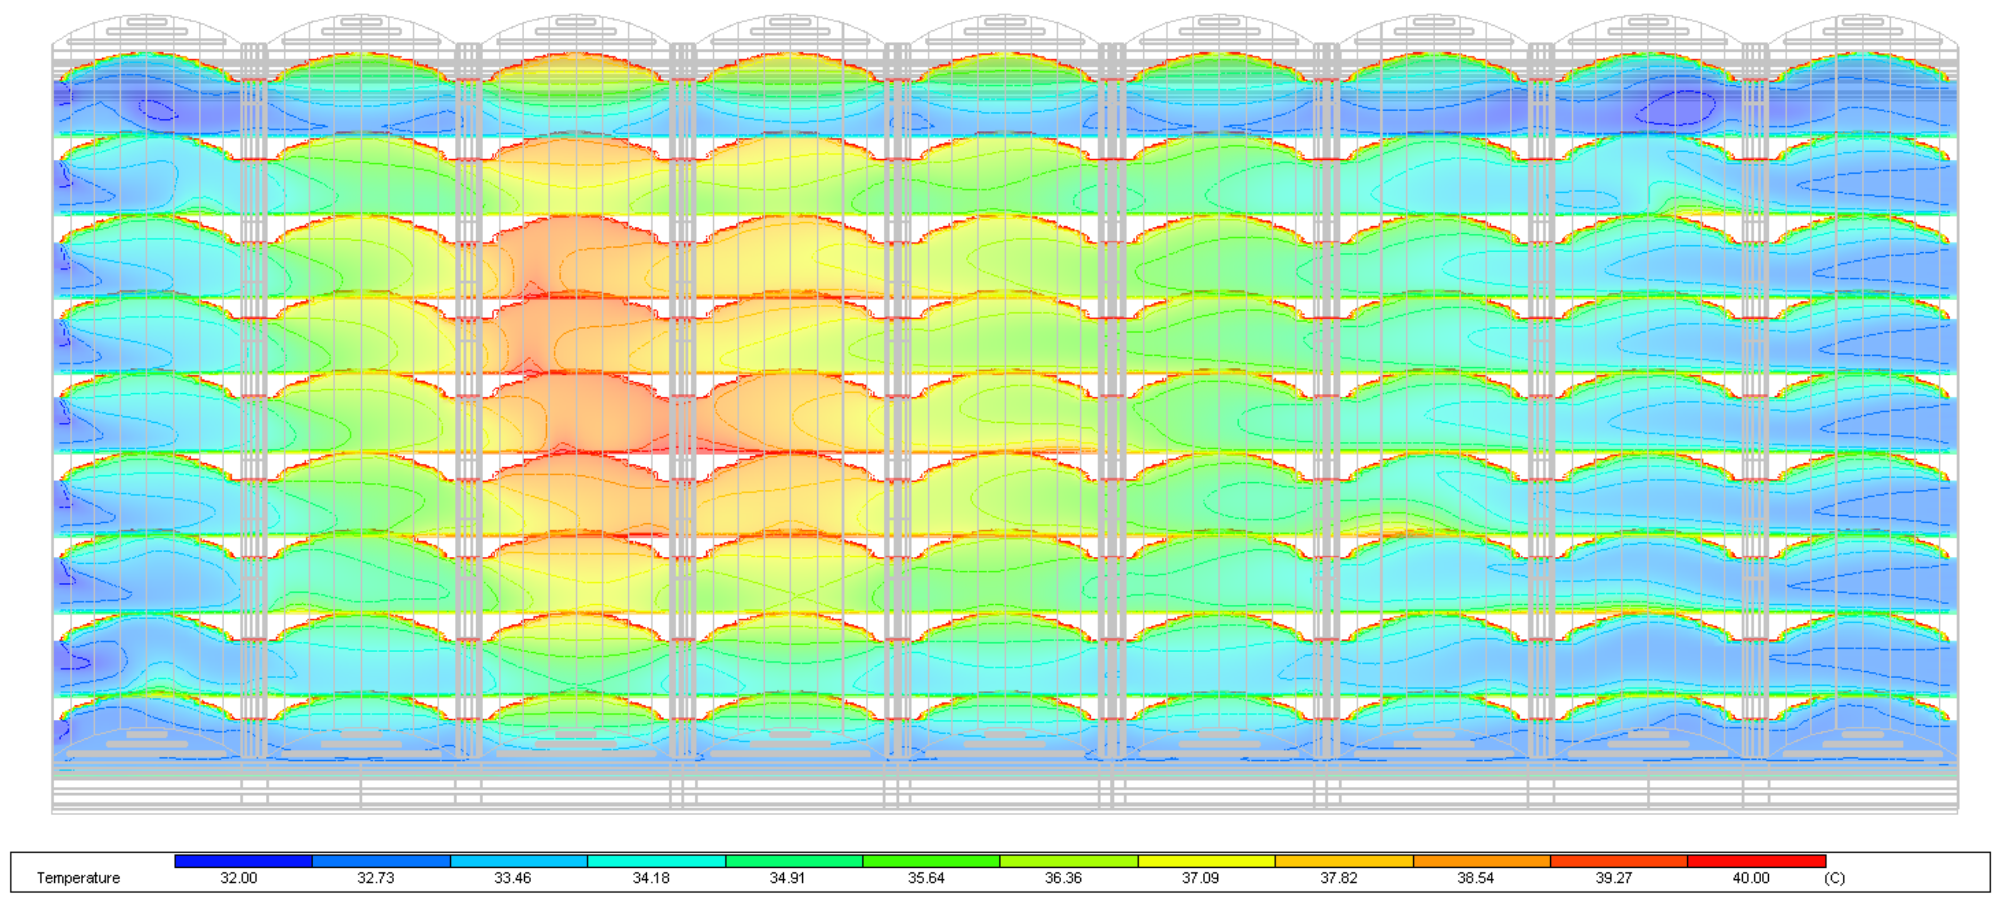Select the green 34.91 legend swatch

(x=793, y=861)
